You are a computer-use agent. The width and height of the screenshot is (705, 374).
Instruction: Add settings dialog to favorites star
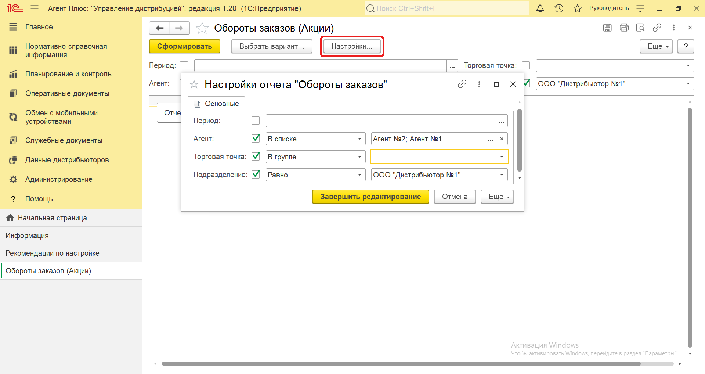(x=194, y=84)
